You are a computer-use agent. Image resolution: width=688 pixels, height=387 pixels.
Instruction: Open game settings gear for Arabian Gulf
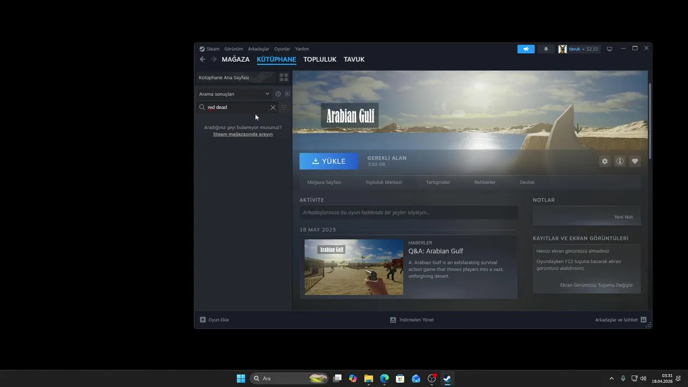pyautogui.click(x=605, y=161)
